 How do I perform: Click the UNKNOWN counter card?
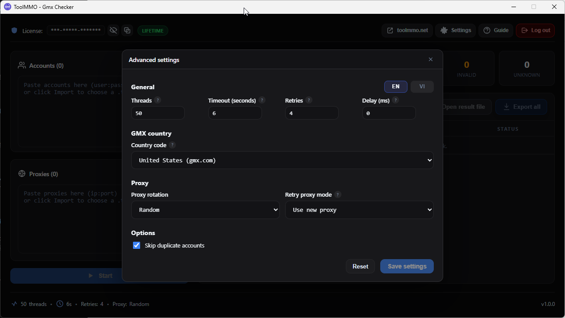(x=527, y=68)
